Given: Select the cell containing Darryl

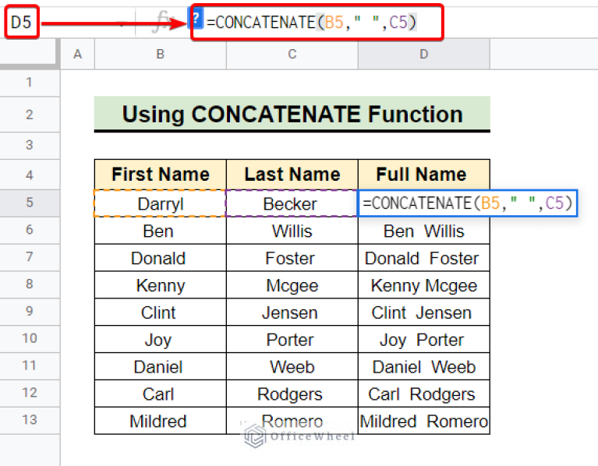Looking at the screenshot, I should [160, 203].
